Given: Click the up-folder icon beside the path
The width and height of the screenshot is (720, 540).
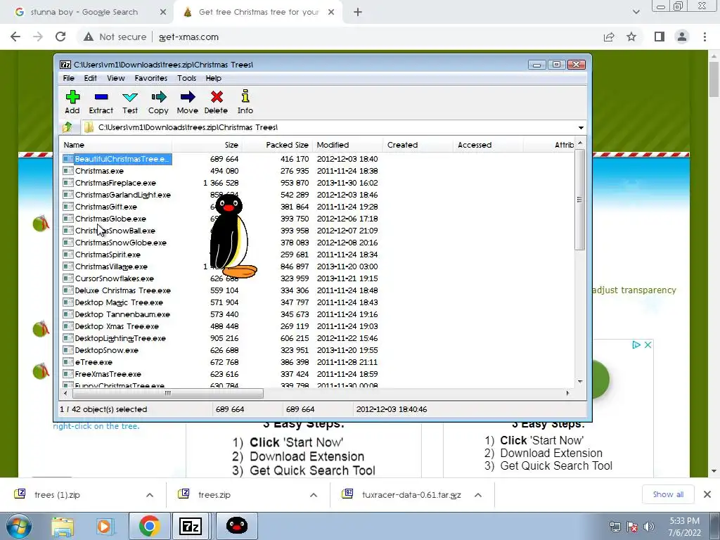Looking at the screenshot, I should pos(67,127).
